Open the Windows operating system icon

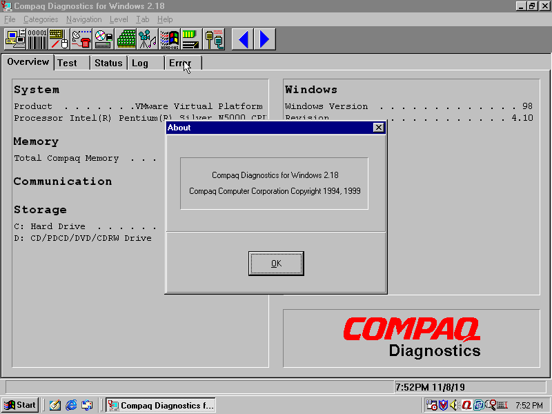pos(170,39)
